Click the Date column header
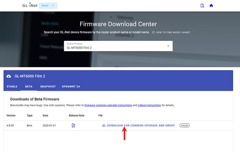Image resolution: width=240 pixels, height=152 pixels. [45, 115]
